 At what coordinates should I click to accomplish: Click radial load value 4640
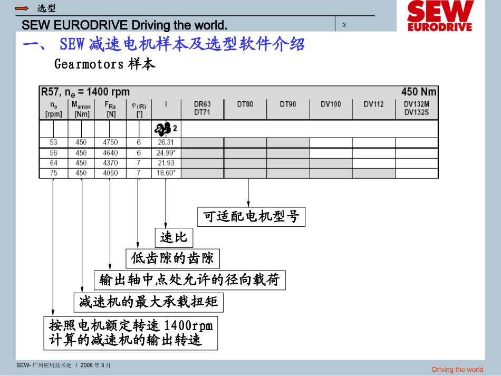point(110,153)
